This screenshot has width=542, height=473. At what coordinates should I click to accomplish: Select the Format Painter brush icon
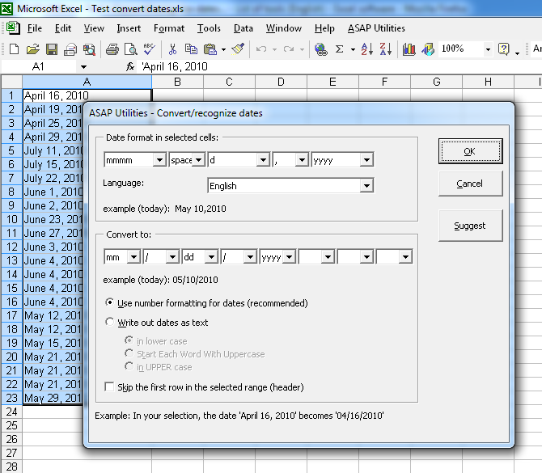click(x=238, y=49)
